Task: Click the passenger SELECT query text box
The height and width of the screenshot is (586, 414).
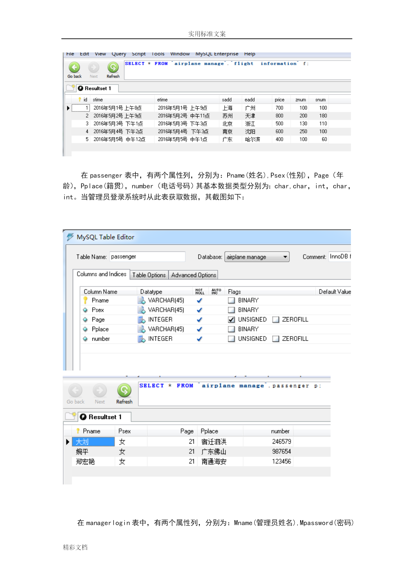Action: tap(235, 394)
